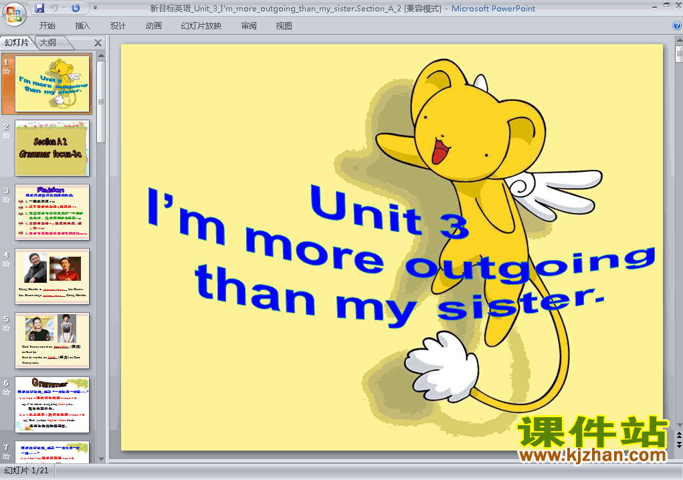Viewport: 683px width, 480px height.
Task: Go to next slide double-arrow button
Action: (679, 445)
